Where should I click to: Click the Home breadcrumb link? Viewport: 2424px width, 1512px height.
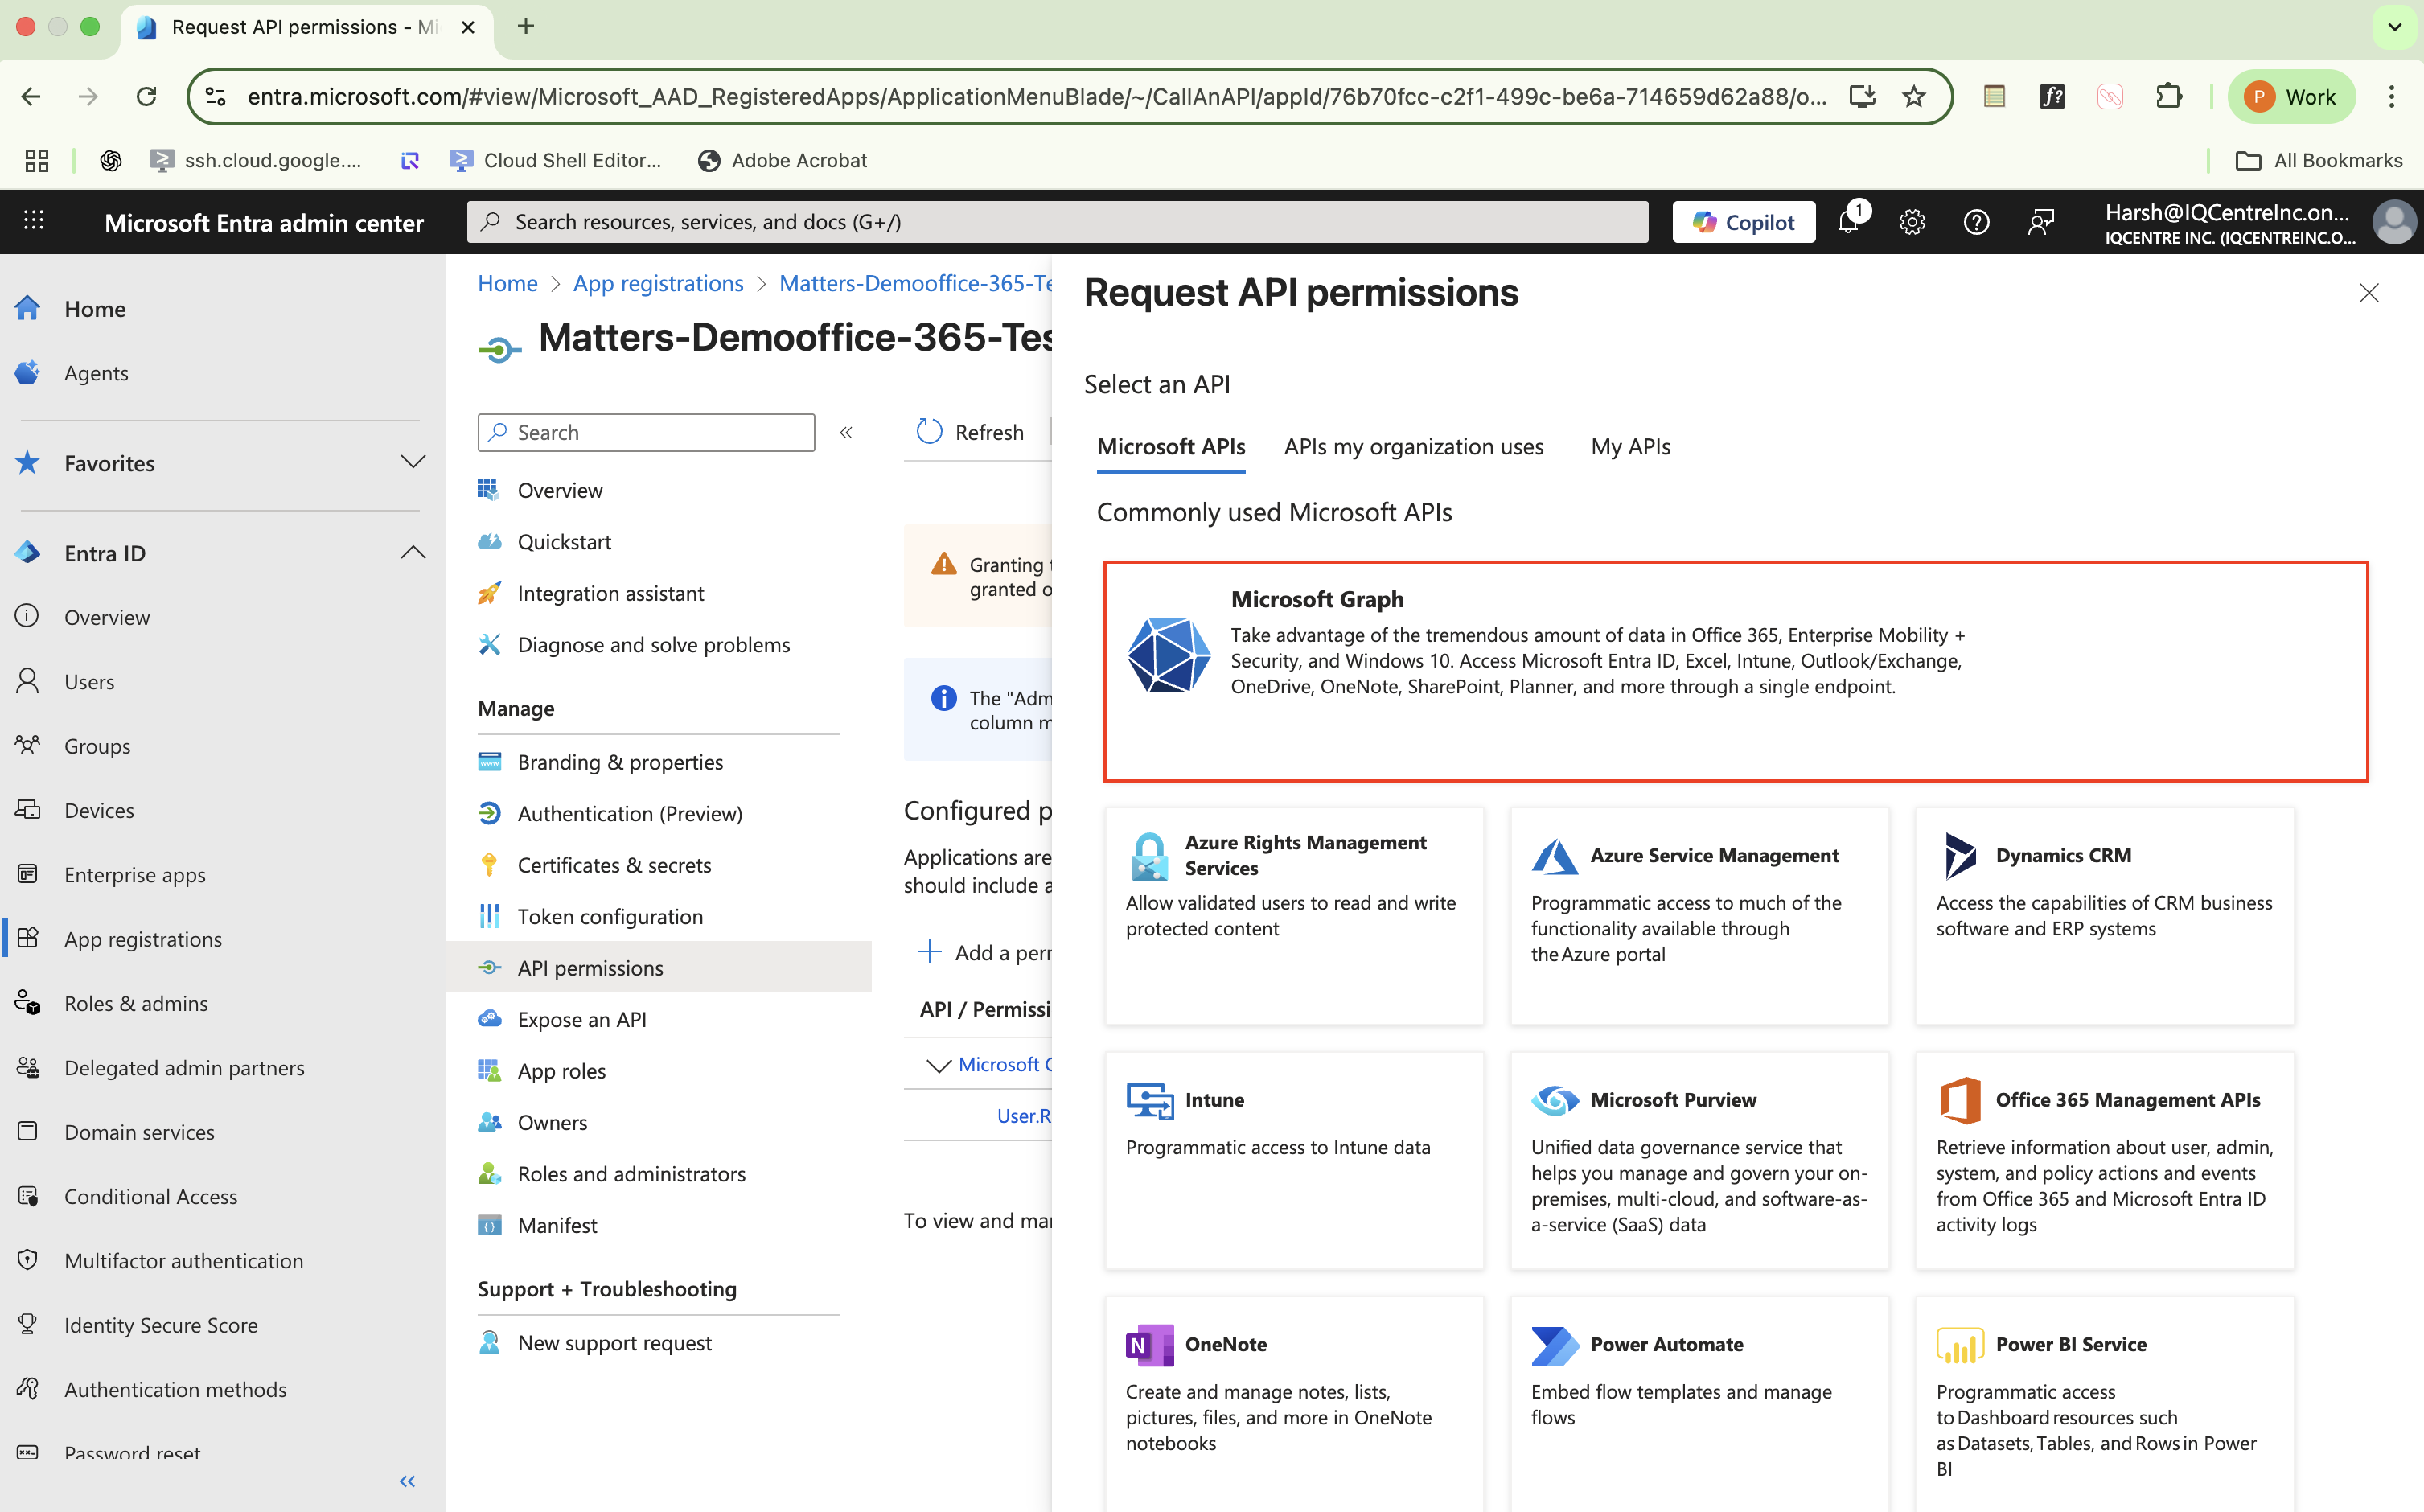[507, 284]
